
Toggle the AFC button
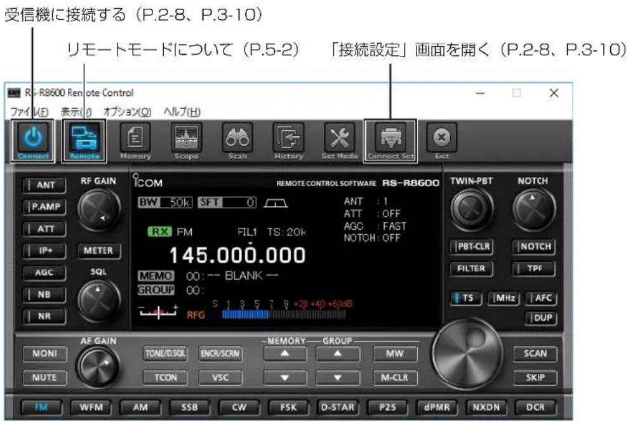coord(541,298)
